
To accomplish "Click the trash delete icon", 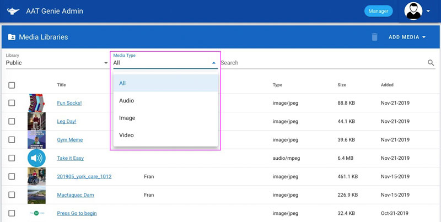I will point(374,37).
